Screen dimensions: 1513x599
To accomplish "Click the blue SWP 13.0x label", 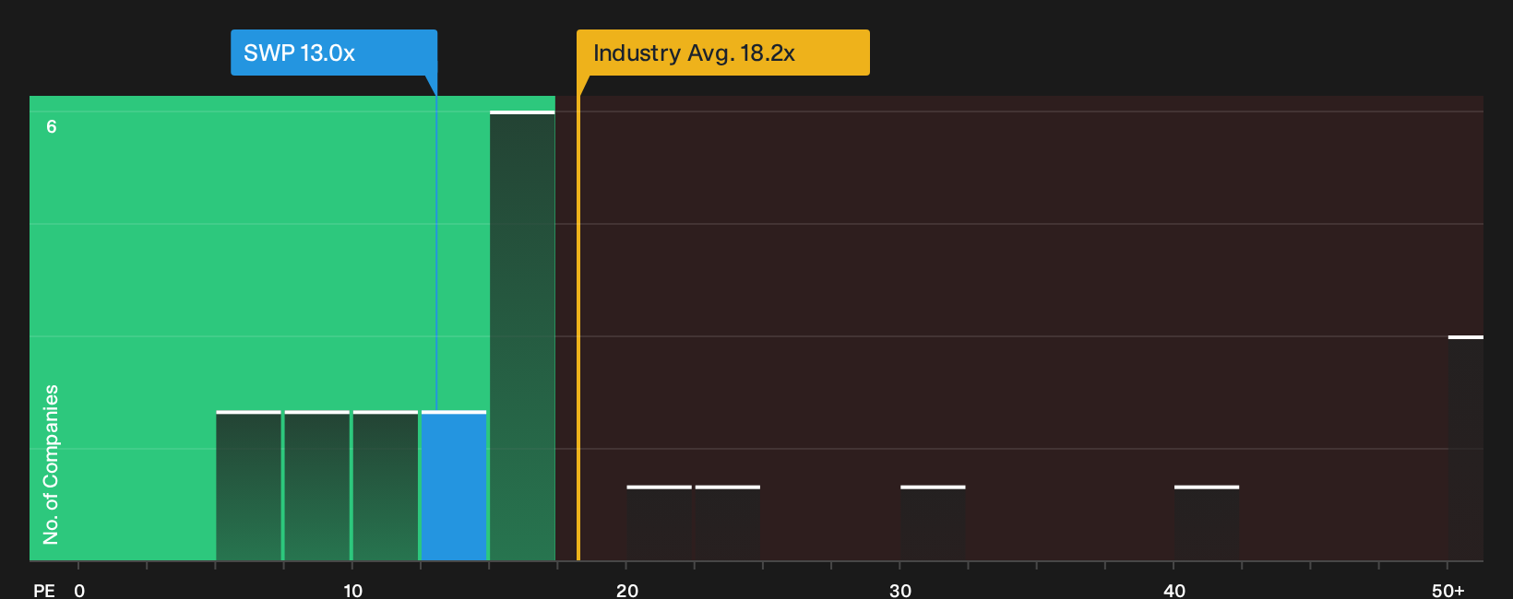I will (334, 53).
